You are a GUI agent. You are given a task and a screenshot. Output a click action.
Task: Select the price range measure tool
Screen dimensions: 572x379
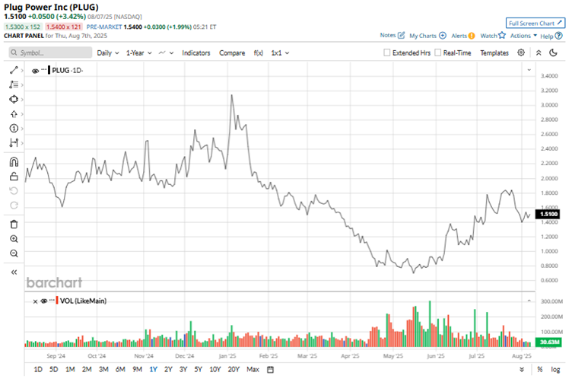point(14,143)
